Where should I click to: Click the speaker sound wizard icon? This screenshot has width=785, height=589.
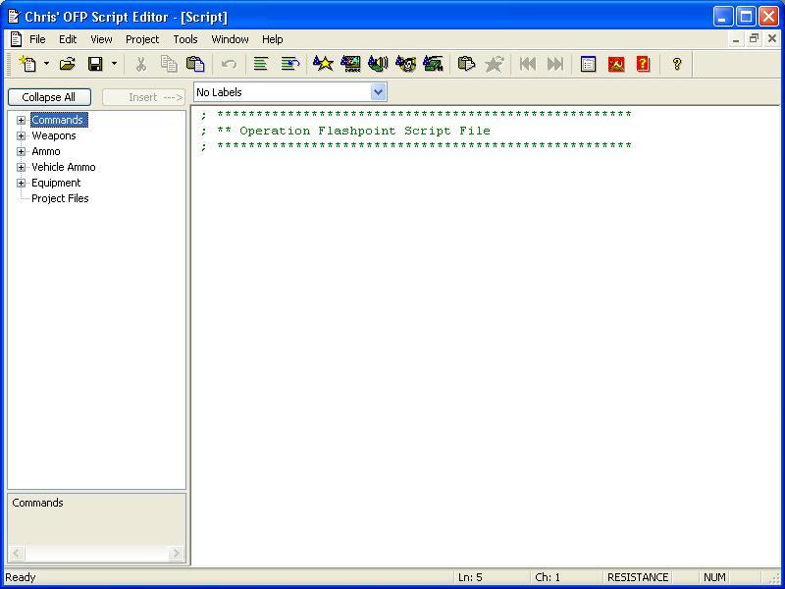click(x=378, y=64)
